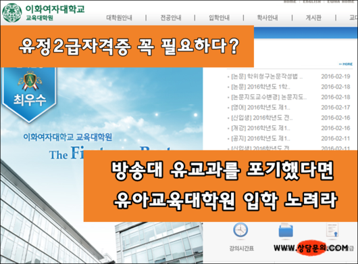The width and height of the screenshot is (358, 264).
Task: Open notice [공지] 2016학년도 제1..
Action: click(261, 138)
